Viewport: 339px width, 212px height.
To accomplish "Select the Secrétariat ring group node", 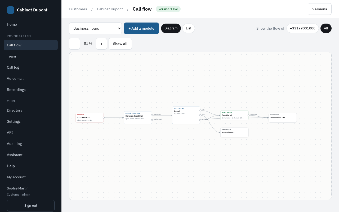I will (234, 115).
